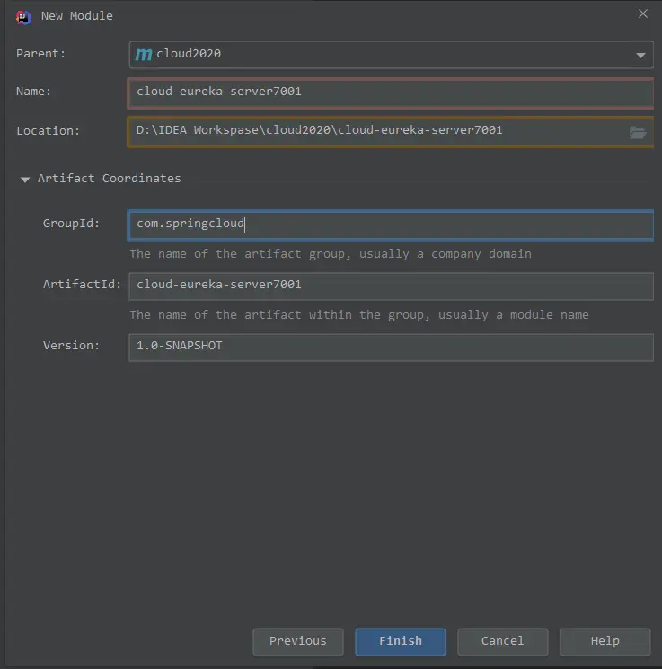Open the Parent dropdown arrow
The width and height of the screenshot is (662, 669).
640,55
